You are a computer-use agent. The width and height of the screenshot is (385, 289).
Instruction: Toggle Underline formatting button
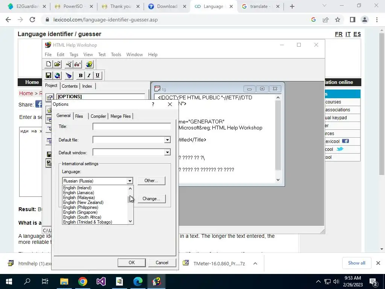click(97, 75)
